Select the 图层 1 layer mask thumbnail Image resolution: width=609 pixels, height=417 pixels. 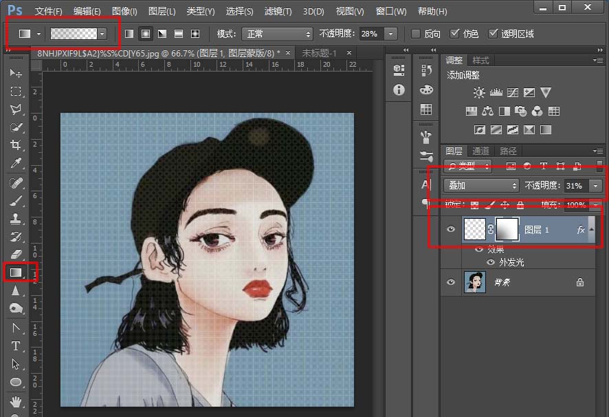tap(506, 230)
